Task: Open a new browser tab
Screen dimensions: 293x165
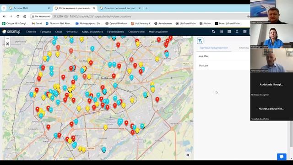Action: 146,8
